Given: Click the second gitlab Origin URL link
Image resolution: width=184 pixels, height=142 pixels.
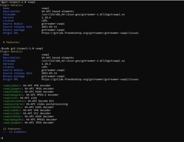Looking at the screenshot, I should 90,79.
